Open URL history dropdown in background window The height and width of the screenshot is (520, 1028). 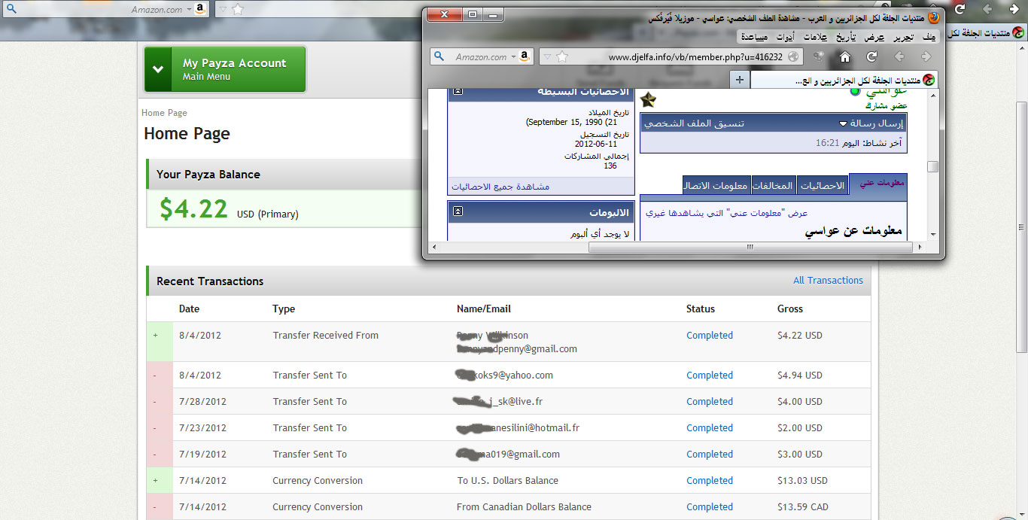click(x=223, y=10)
